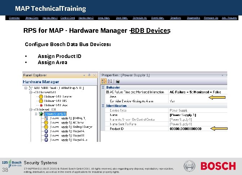The image size is (242, 175).
Task: Collapse the Internal BDB tree node
Action: pyautogui.click(x=31, y=109)
